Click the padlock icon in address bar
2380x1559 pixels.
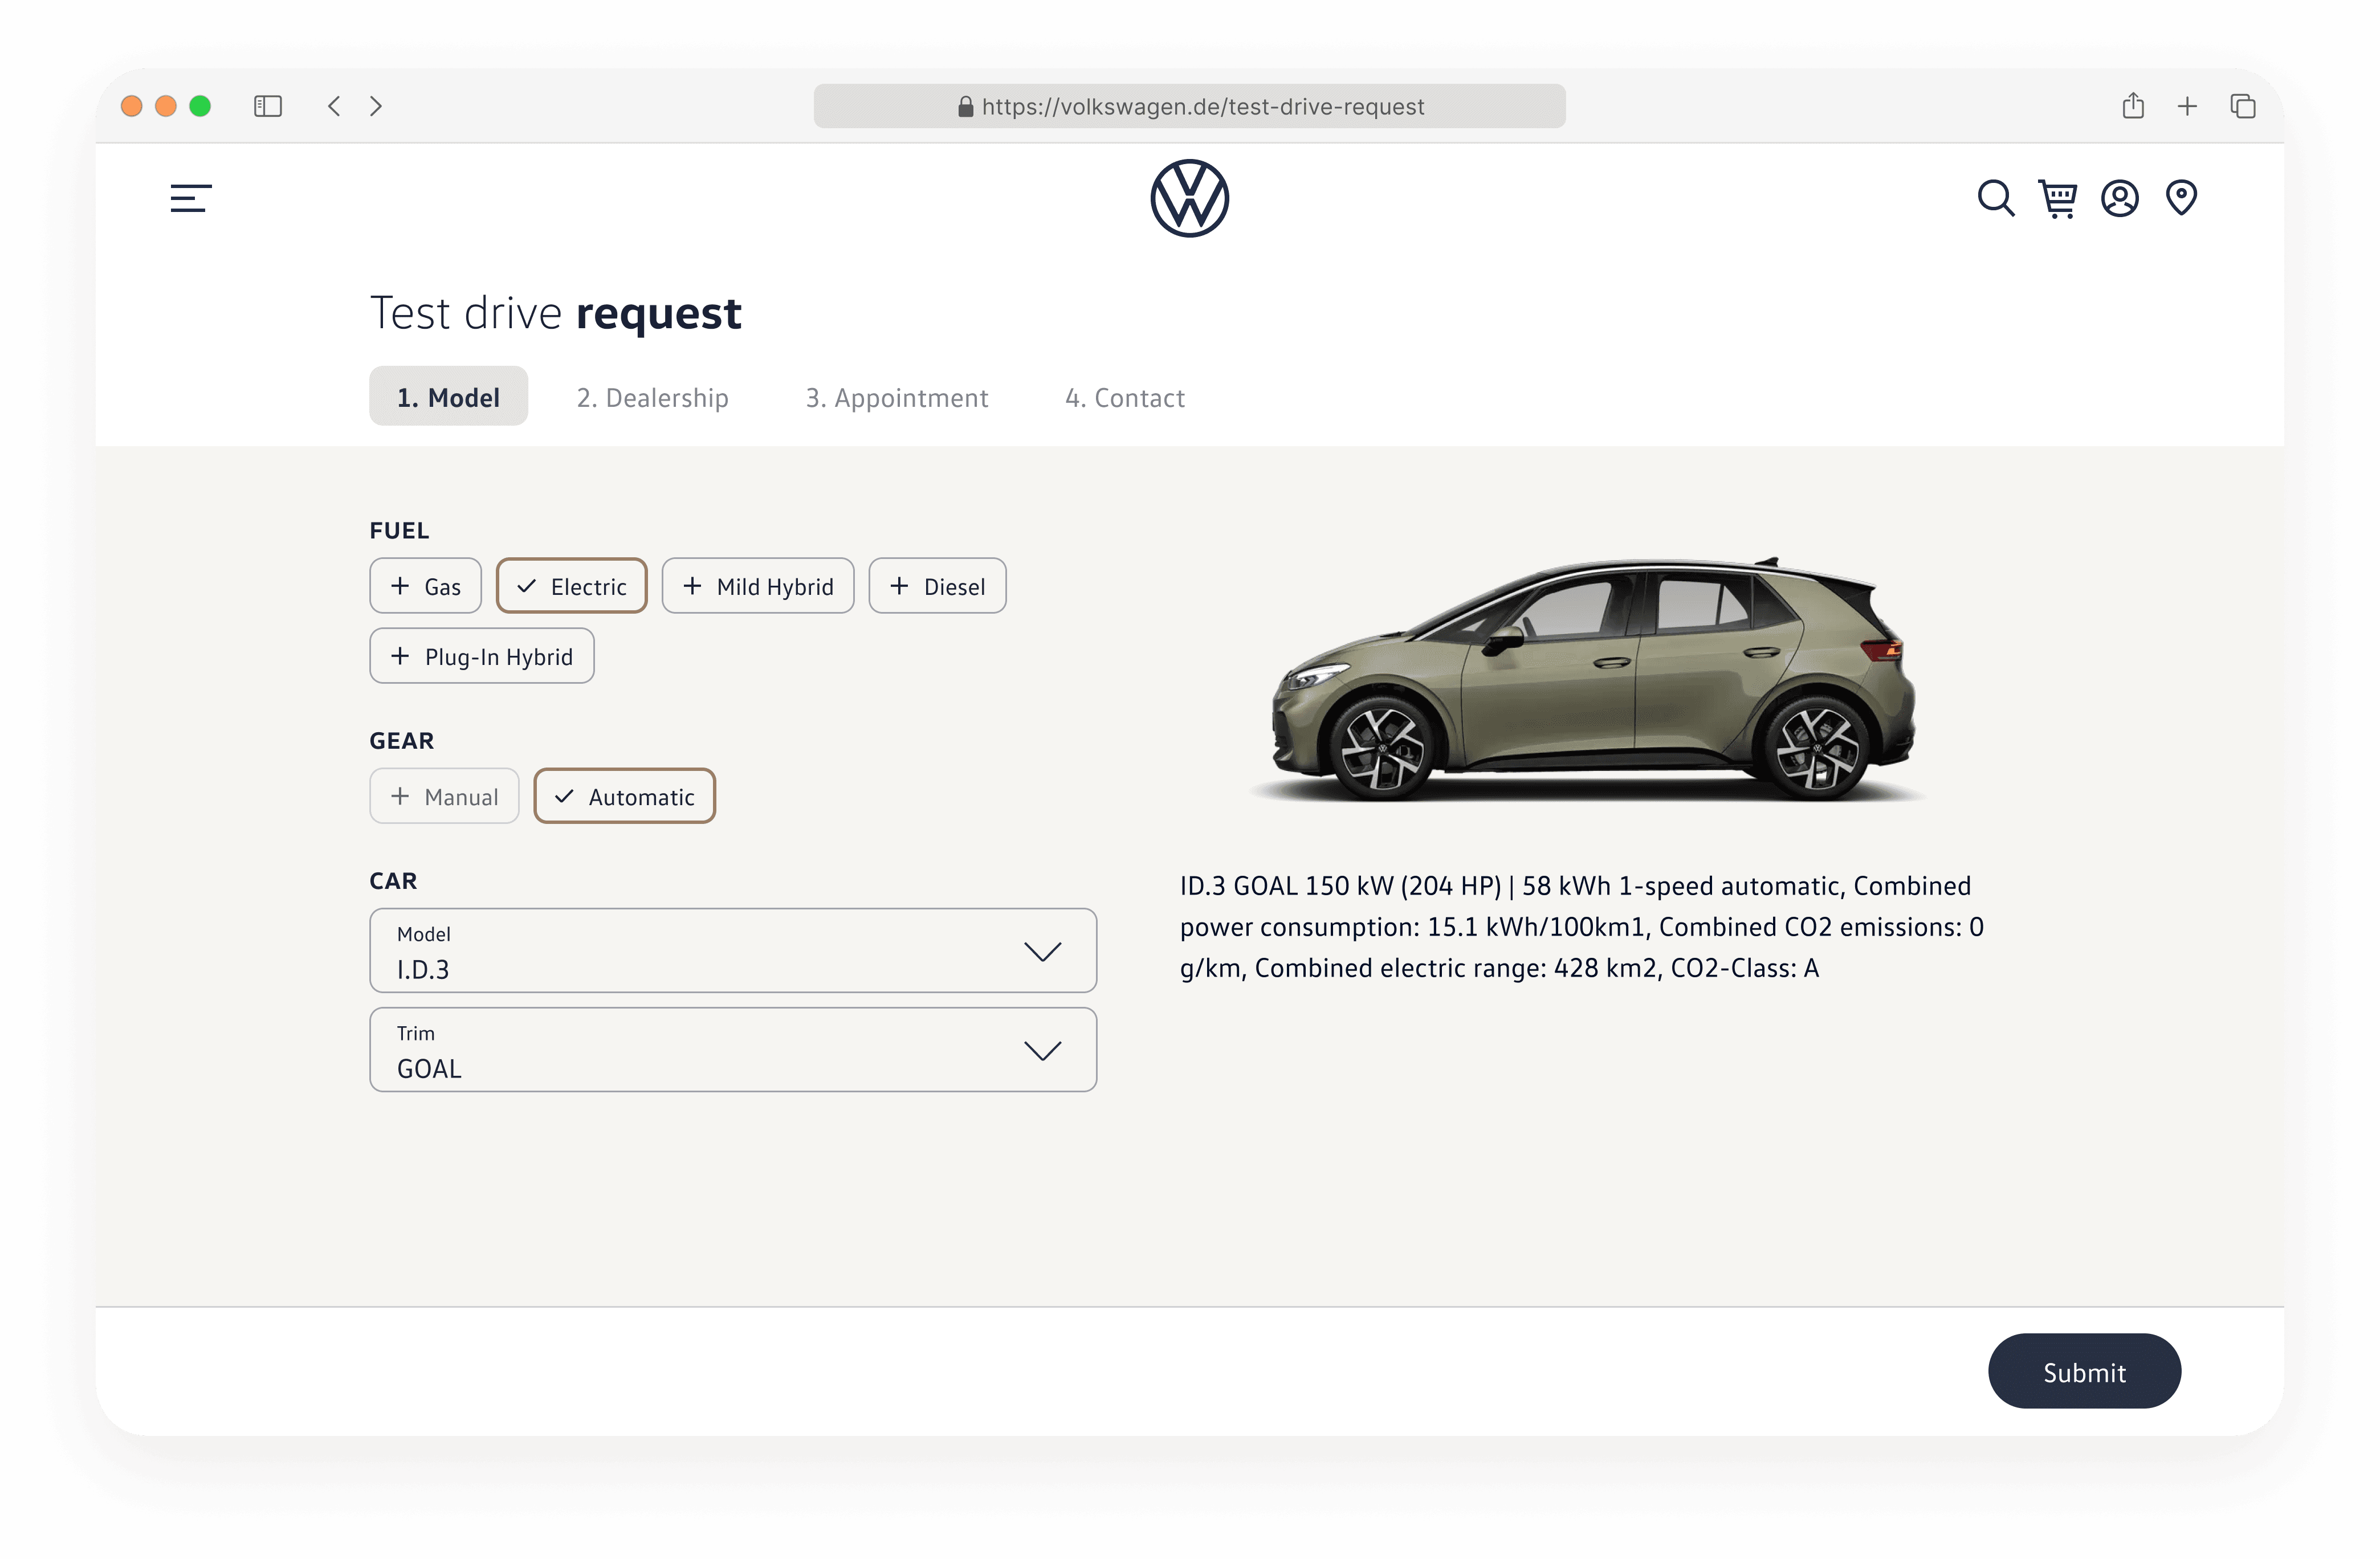click(965, 106)
